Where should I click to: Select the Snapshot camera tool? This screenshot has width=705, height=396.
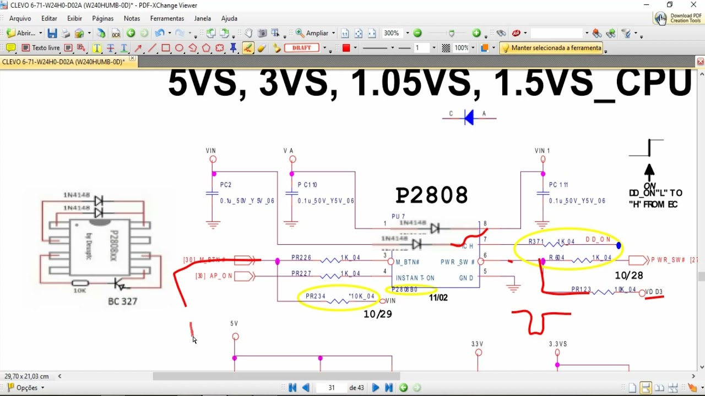click(x=263, y=33)
